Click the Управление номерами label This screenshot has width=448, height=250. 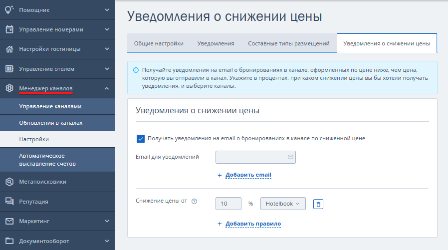51,29
